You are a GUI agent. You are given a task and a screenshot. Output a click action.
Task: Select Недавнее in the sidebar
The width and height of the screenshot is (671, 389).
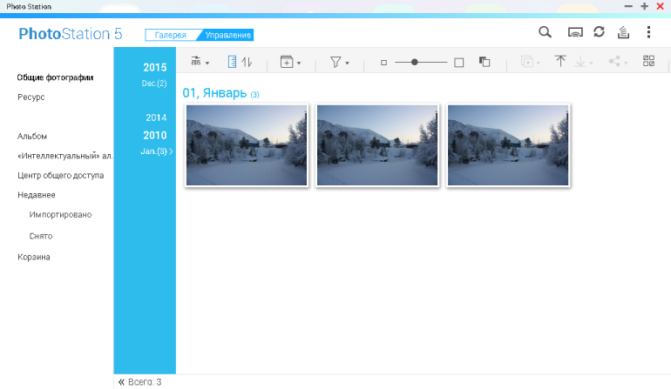point(37,195)
